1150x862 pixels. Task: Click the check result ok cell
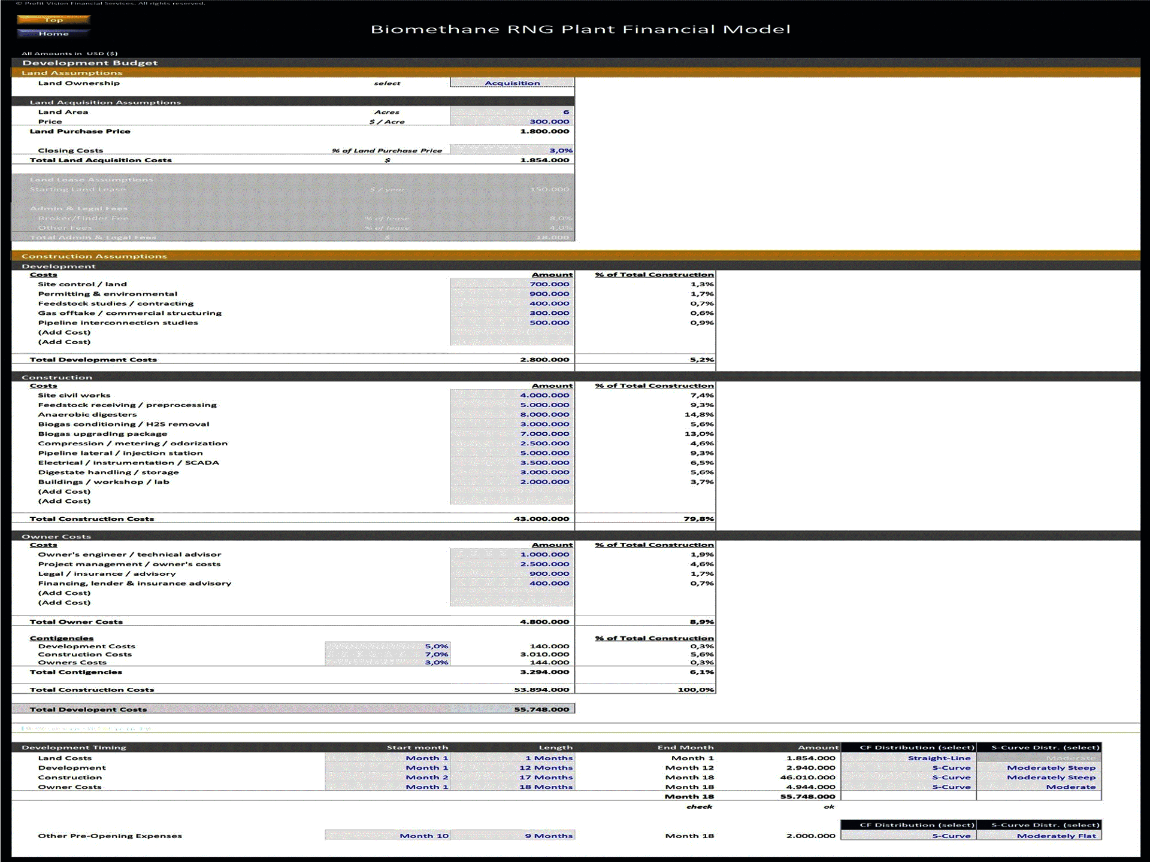click(829, 807)
